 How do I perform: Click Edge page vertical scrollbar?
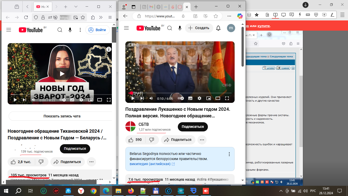(x=243, y=47)
